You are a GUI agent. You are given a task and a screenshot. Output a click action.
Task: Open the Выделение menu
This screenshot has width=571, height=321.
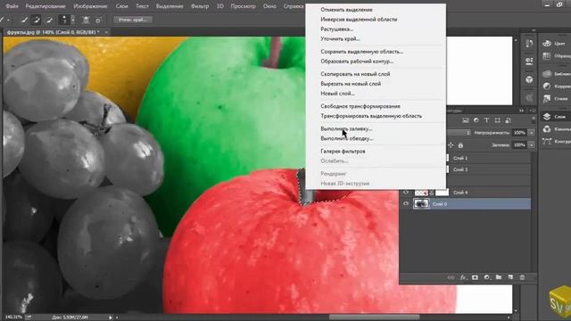tap(170, 6)
